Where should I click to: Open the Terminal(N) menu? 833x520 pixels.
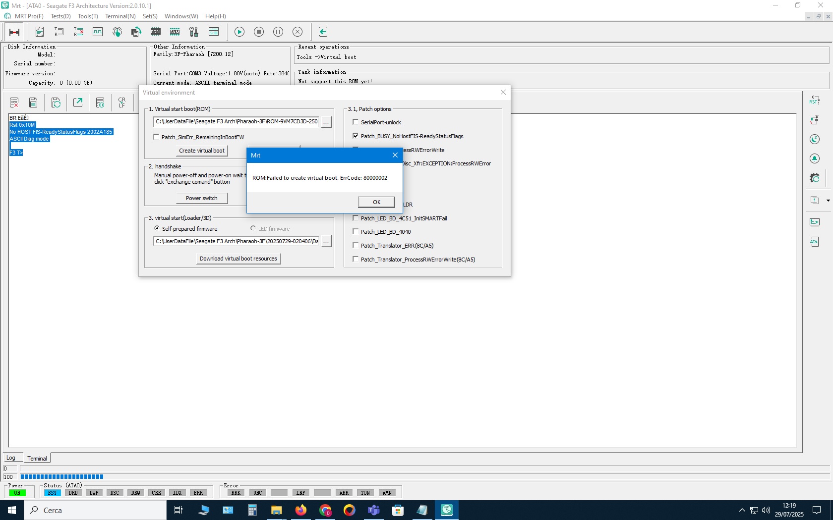coord(120,16)
